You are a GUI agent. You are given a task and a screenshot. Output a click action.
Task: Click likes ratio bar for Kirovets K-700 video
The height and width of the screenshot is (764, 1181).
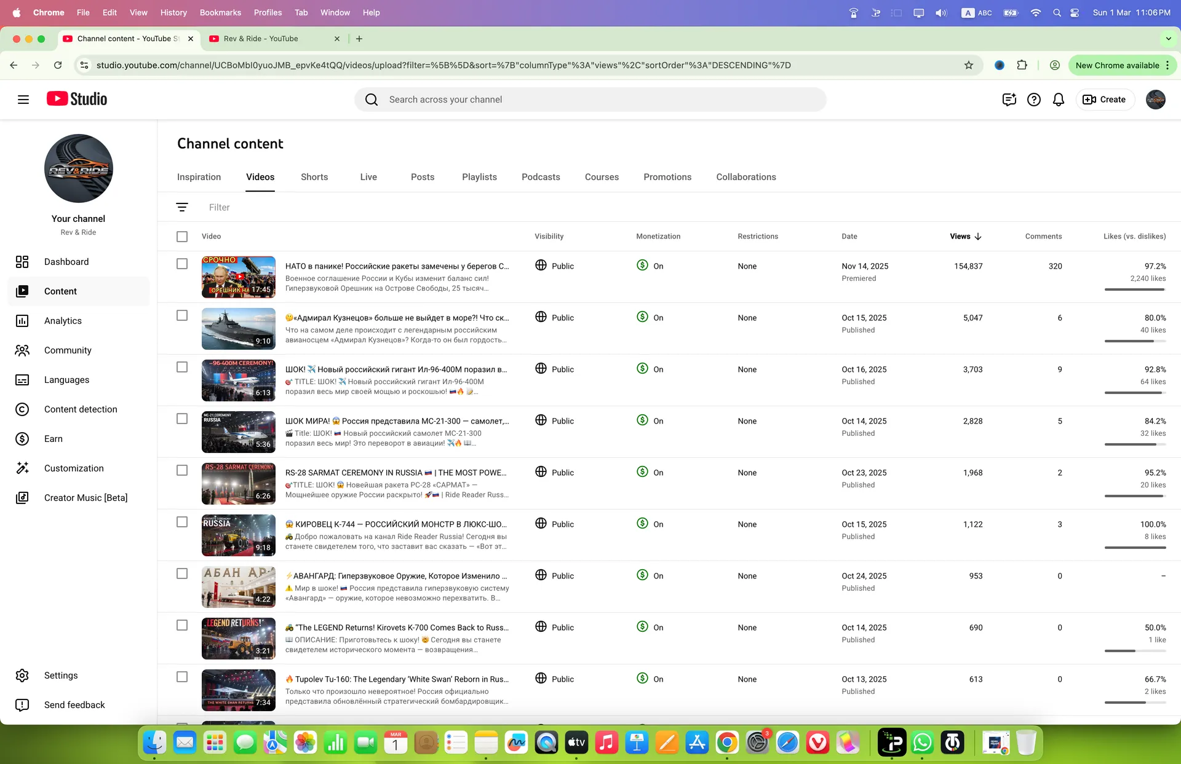(1135, 651)
